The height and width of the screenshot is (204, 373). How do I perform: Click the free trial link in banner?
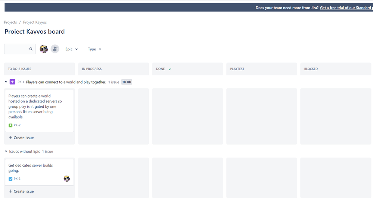346,7
